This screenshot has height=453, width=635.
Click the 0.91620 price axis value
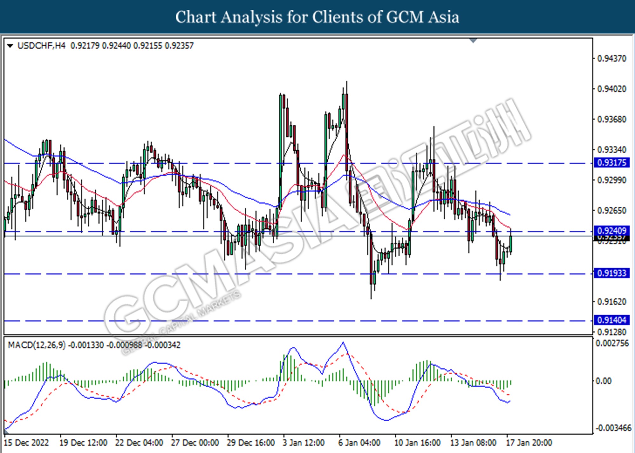[x=612, y=301]
